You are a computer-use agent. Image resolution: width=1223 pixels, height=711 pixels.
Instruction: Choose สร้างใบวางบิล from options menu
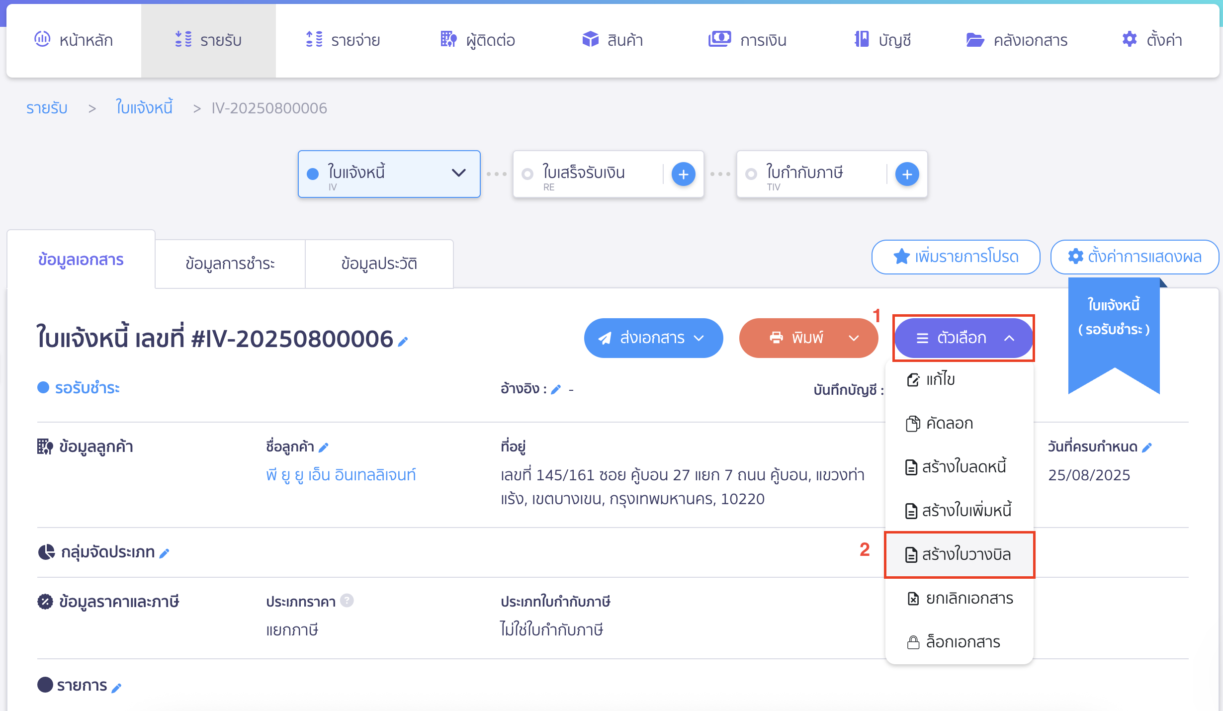(960, 554)
